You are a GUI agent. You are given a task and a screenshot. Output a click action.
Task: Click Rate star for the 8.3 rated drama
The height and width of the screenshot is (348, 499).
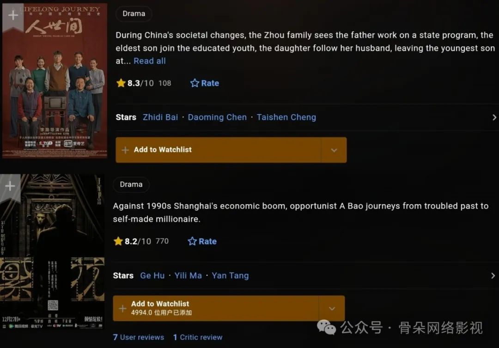coord(195,83)
